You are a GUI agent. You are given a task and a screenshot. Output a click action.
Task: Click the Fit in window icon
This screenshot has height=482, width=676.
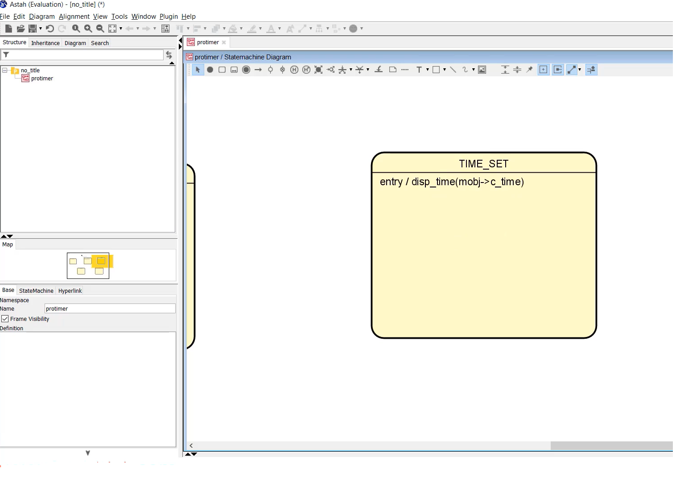click(112, 29)
